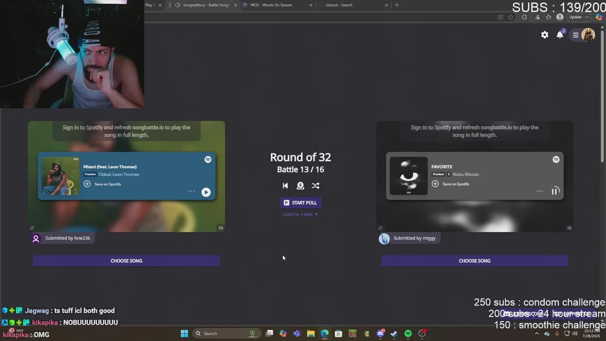
Task: Open the songbattle settings gear
Action: point(545,35)
